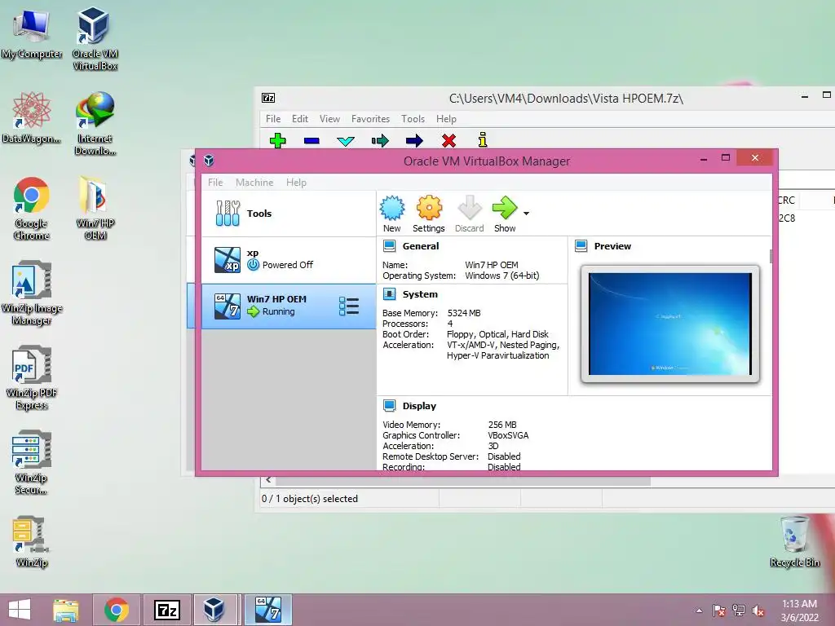The height and width of the screenshot is (626, 835).
Task: Click the 7-Zip Copy arrow icon
Action: click(x=380, y=141)
